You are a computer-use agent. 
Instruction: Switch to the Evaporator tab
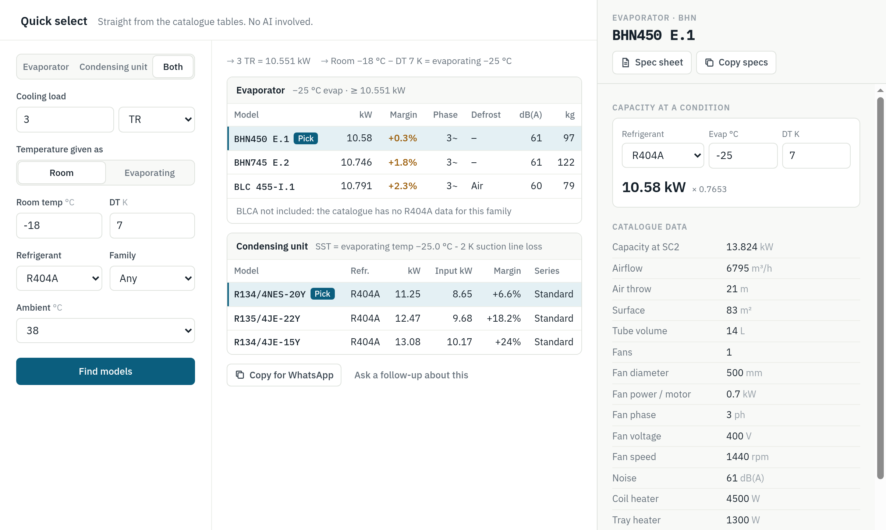click(46, 67)
